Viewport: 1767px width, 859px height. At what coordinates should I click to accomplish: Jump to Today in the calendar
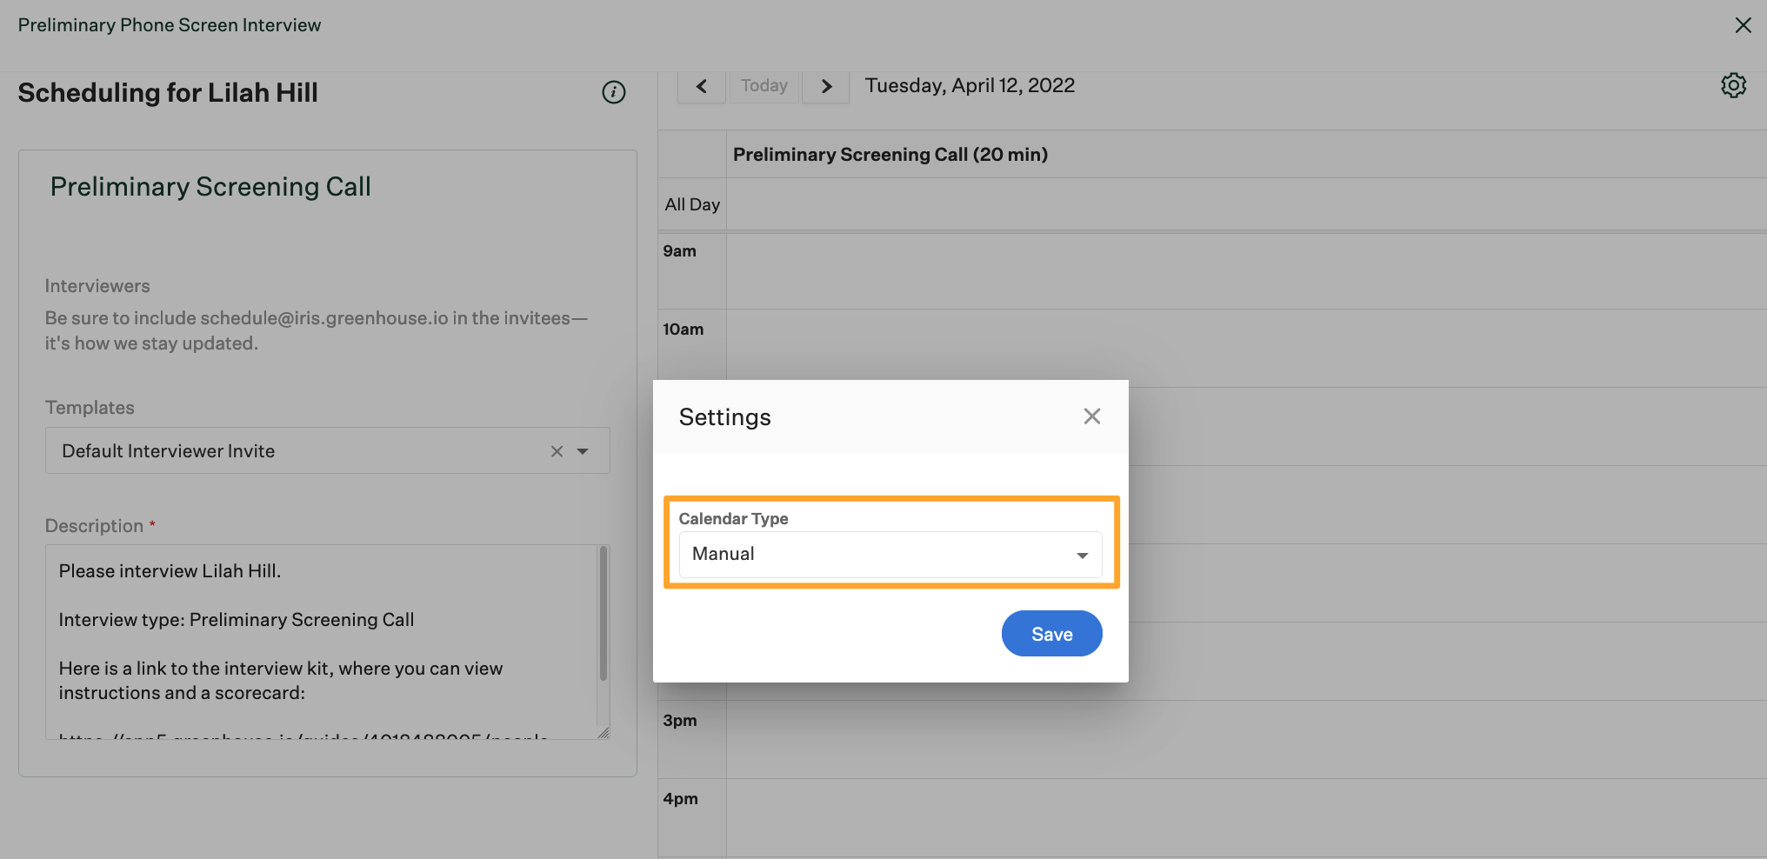point(763,86)
